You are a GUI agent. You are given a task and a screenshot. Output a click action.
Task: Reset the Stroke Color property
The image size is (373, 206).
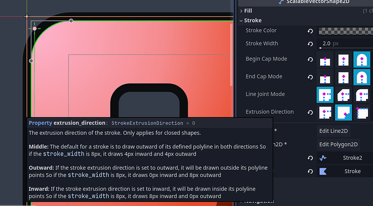[310, 31]
